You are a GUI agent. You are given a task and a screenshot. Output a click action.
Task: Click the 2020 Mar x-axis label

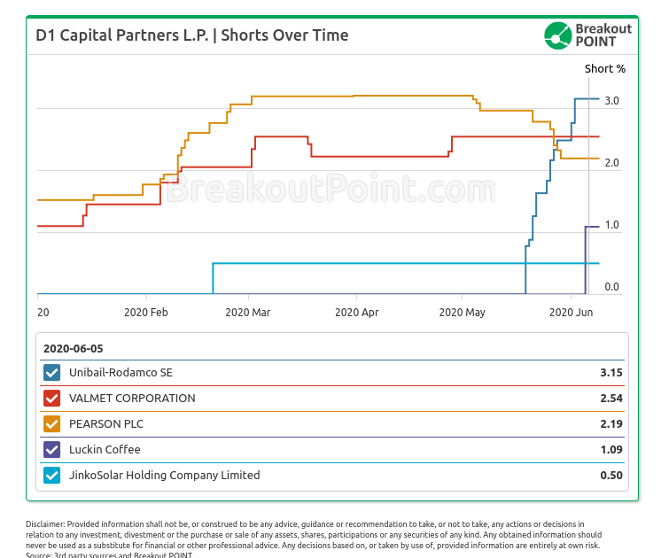(248, 313)
